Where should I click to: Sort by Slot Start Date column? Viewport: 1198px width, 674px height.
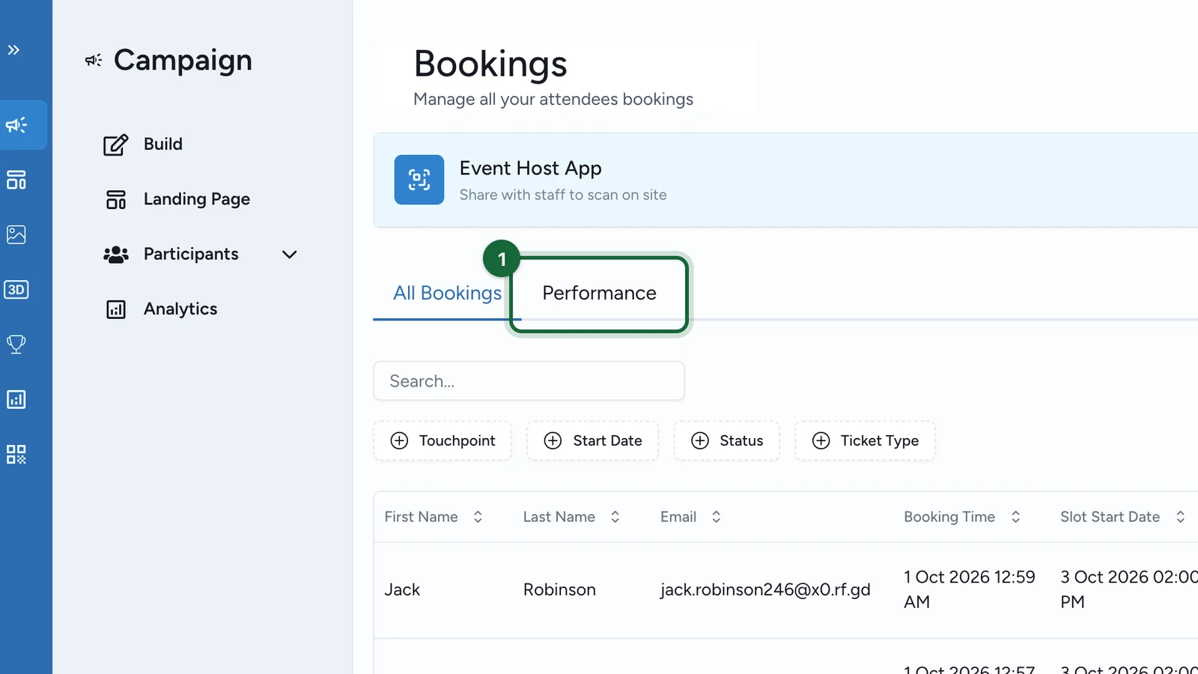tap(1122, 517)
